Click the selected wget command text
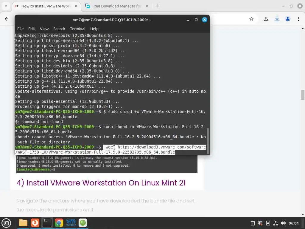305x229 pixels. (111, 150)
